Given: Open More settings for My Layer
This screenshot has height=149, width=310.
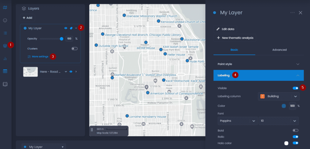Looking at the screenshot, I should (38, 57).
